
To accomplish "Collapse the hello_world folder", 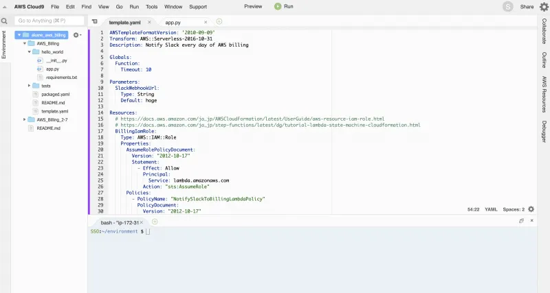I will (30, 51).
